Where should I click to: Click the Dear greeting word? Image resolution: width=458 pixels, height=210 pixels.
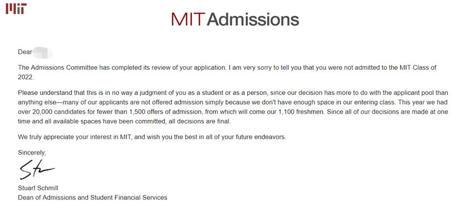coord(25,52)
